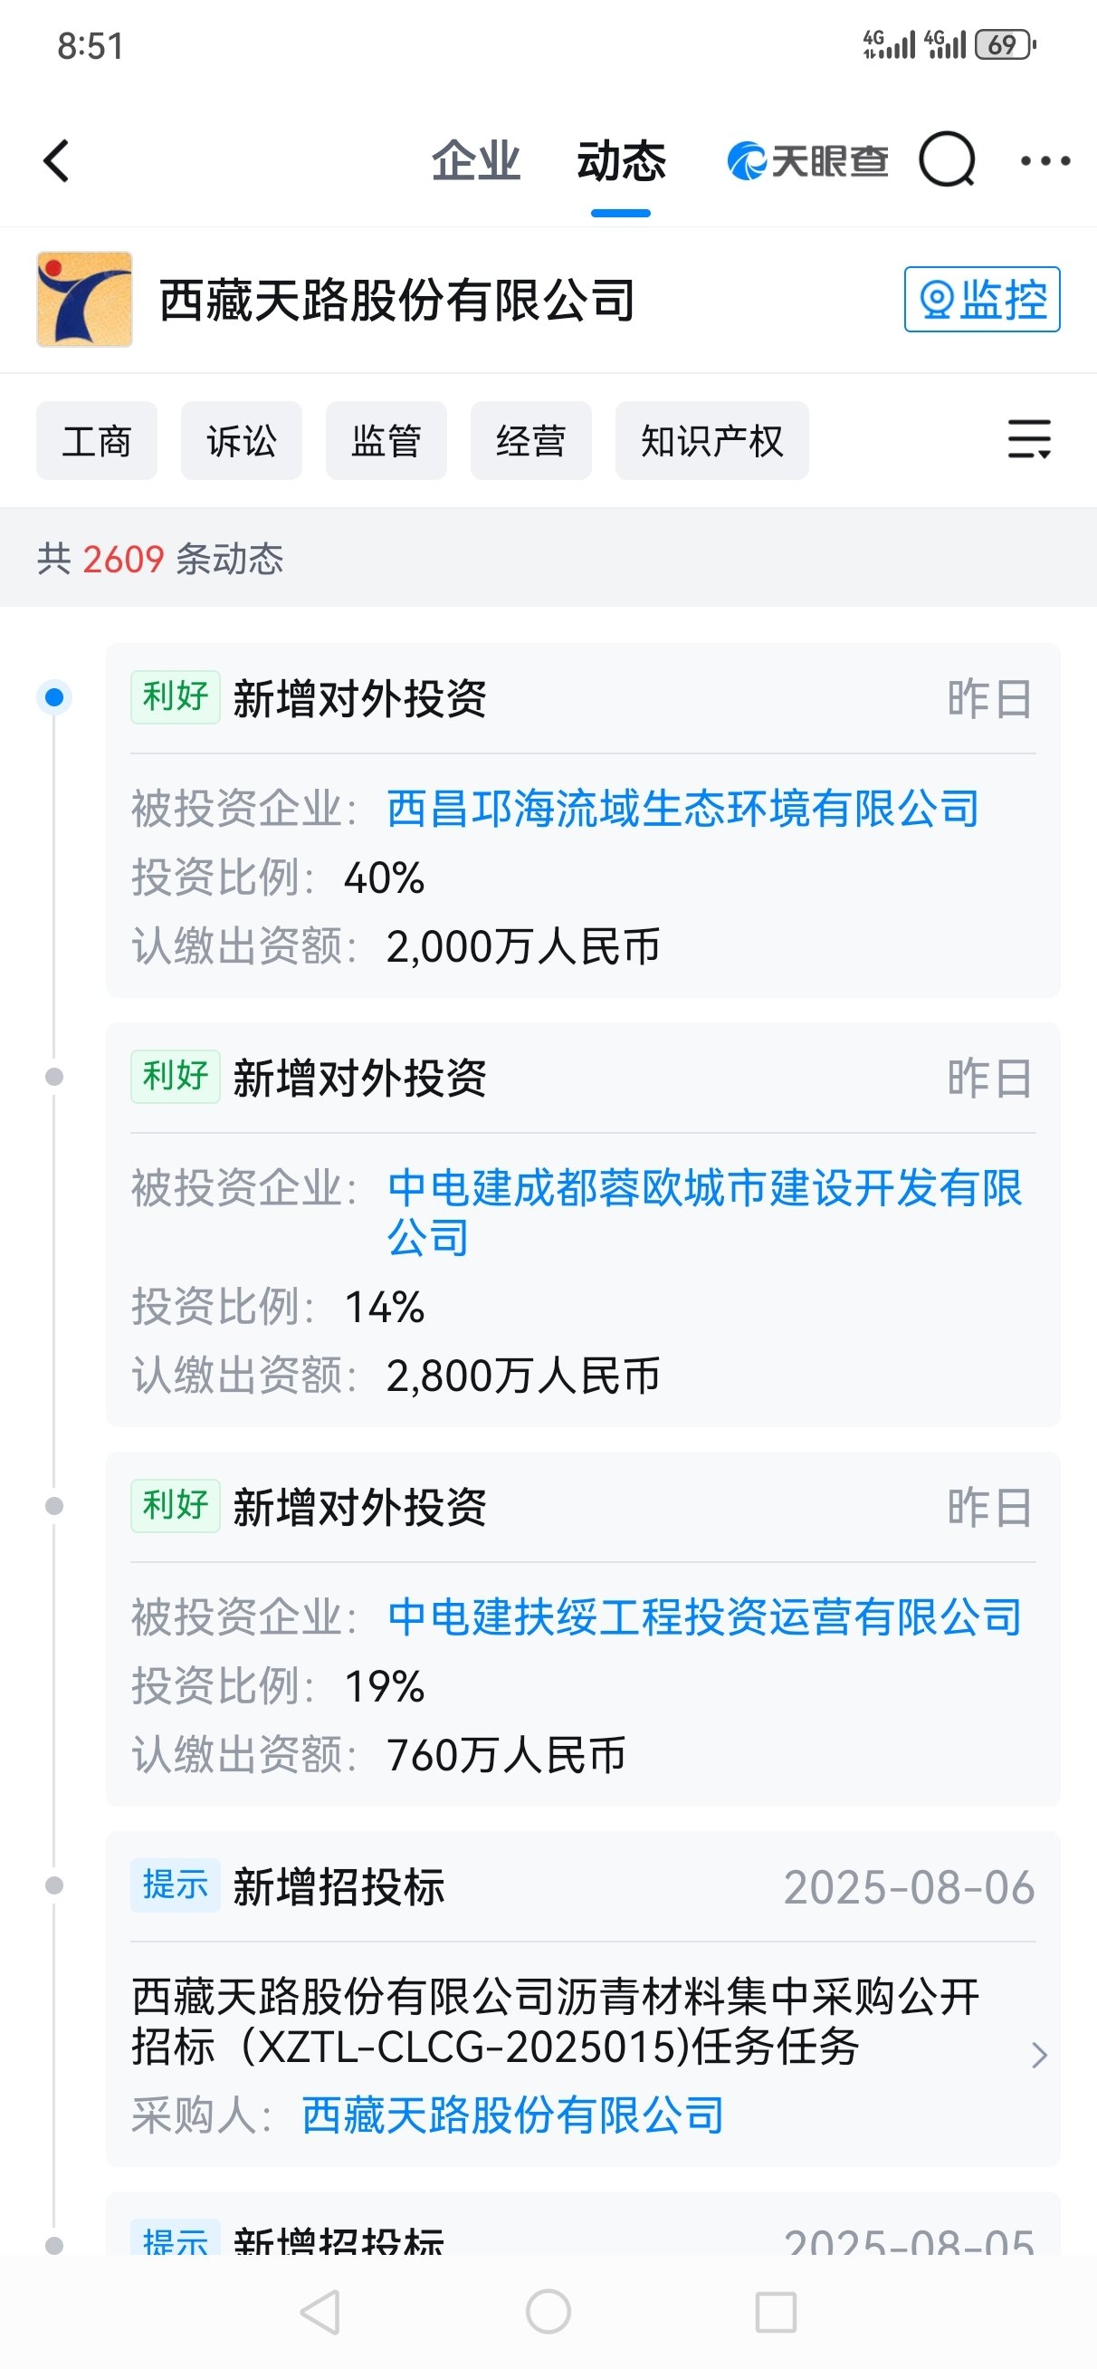Viewport: 1097px width, 2369px height.
Task: Tap the Android home circle button
Action: tap(548, 2311)
